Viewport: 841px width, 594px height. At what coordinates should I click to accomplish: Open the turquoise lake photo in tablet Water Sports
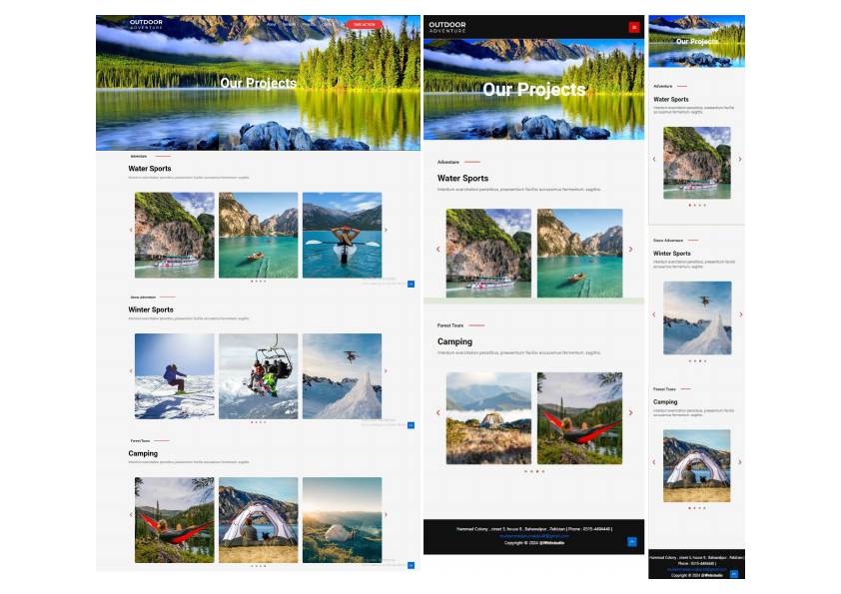point(579,253)
